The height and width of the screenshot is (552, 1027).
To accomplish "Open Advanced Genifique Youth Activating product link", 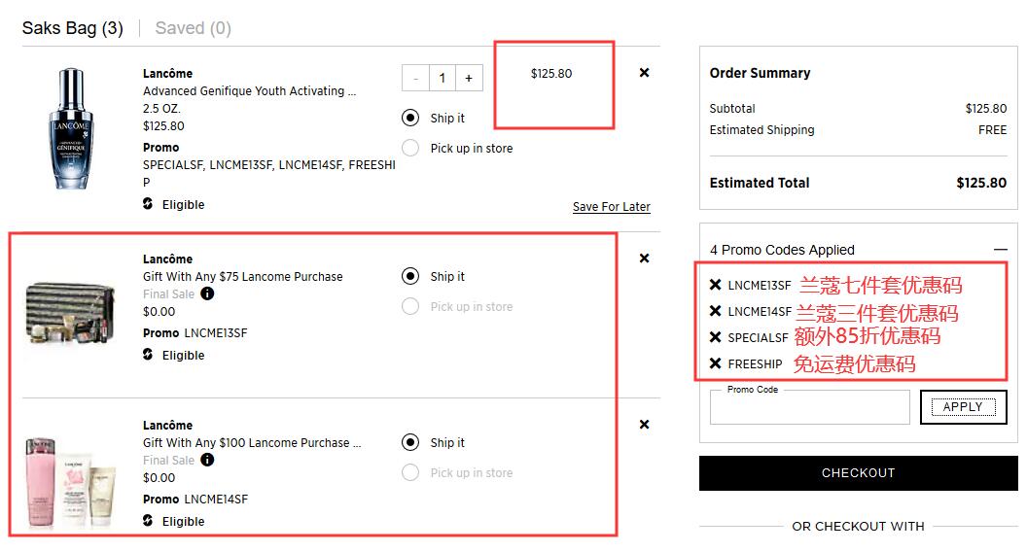I will tap(250, 91).
